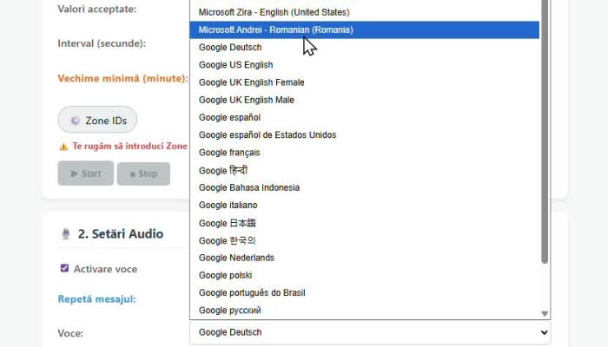608x347 pixels.
Task: Click the Valori acceptate label
Action: pyautogui.click(x=97, y=9)
